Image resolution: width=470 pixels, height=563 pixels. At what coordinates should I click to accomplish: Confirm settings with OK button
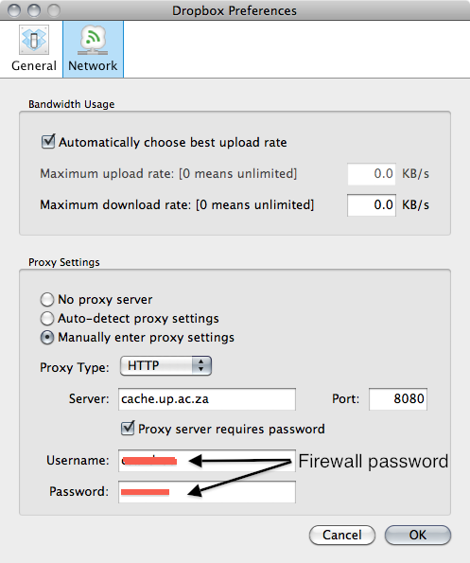coord(418,535)
